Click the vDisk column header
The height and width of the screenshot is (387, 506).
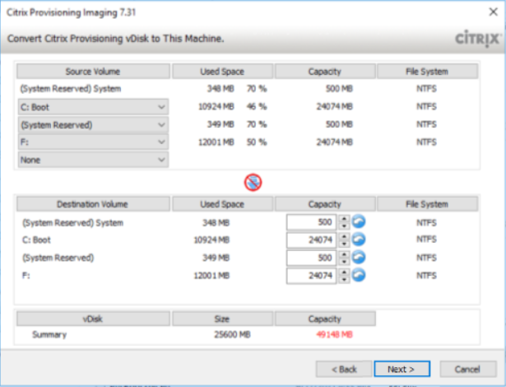(93, 319)
